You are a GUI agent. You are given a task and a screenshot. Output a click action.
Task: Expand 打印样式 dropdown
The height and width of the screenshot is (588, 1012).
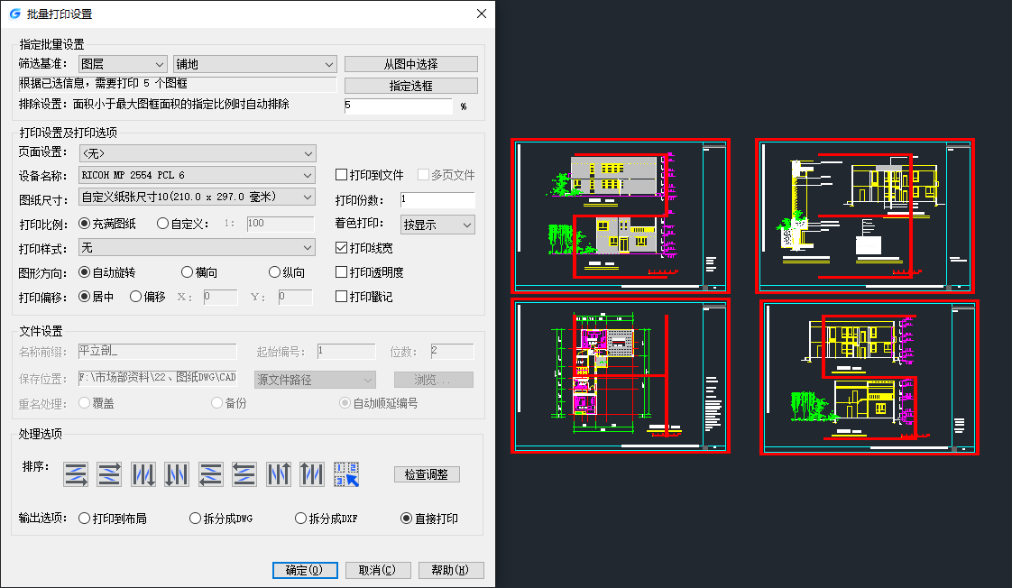coord(197,248)
